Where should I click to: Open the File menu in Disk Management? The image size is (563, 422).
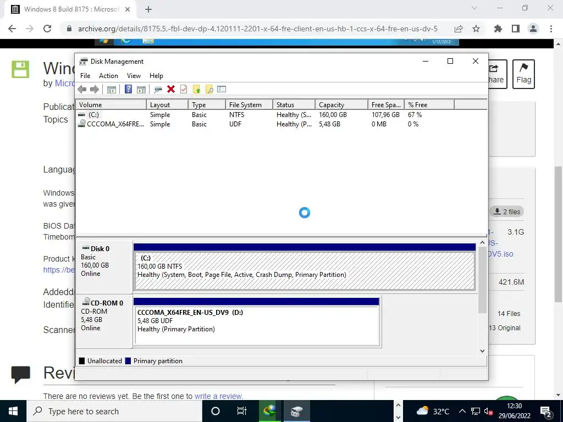85,76
